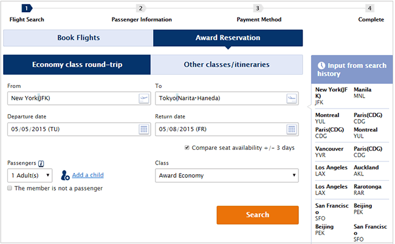Click the search history clock icon

coord(321,66)
